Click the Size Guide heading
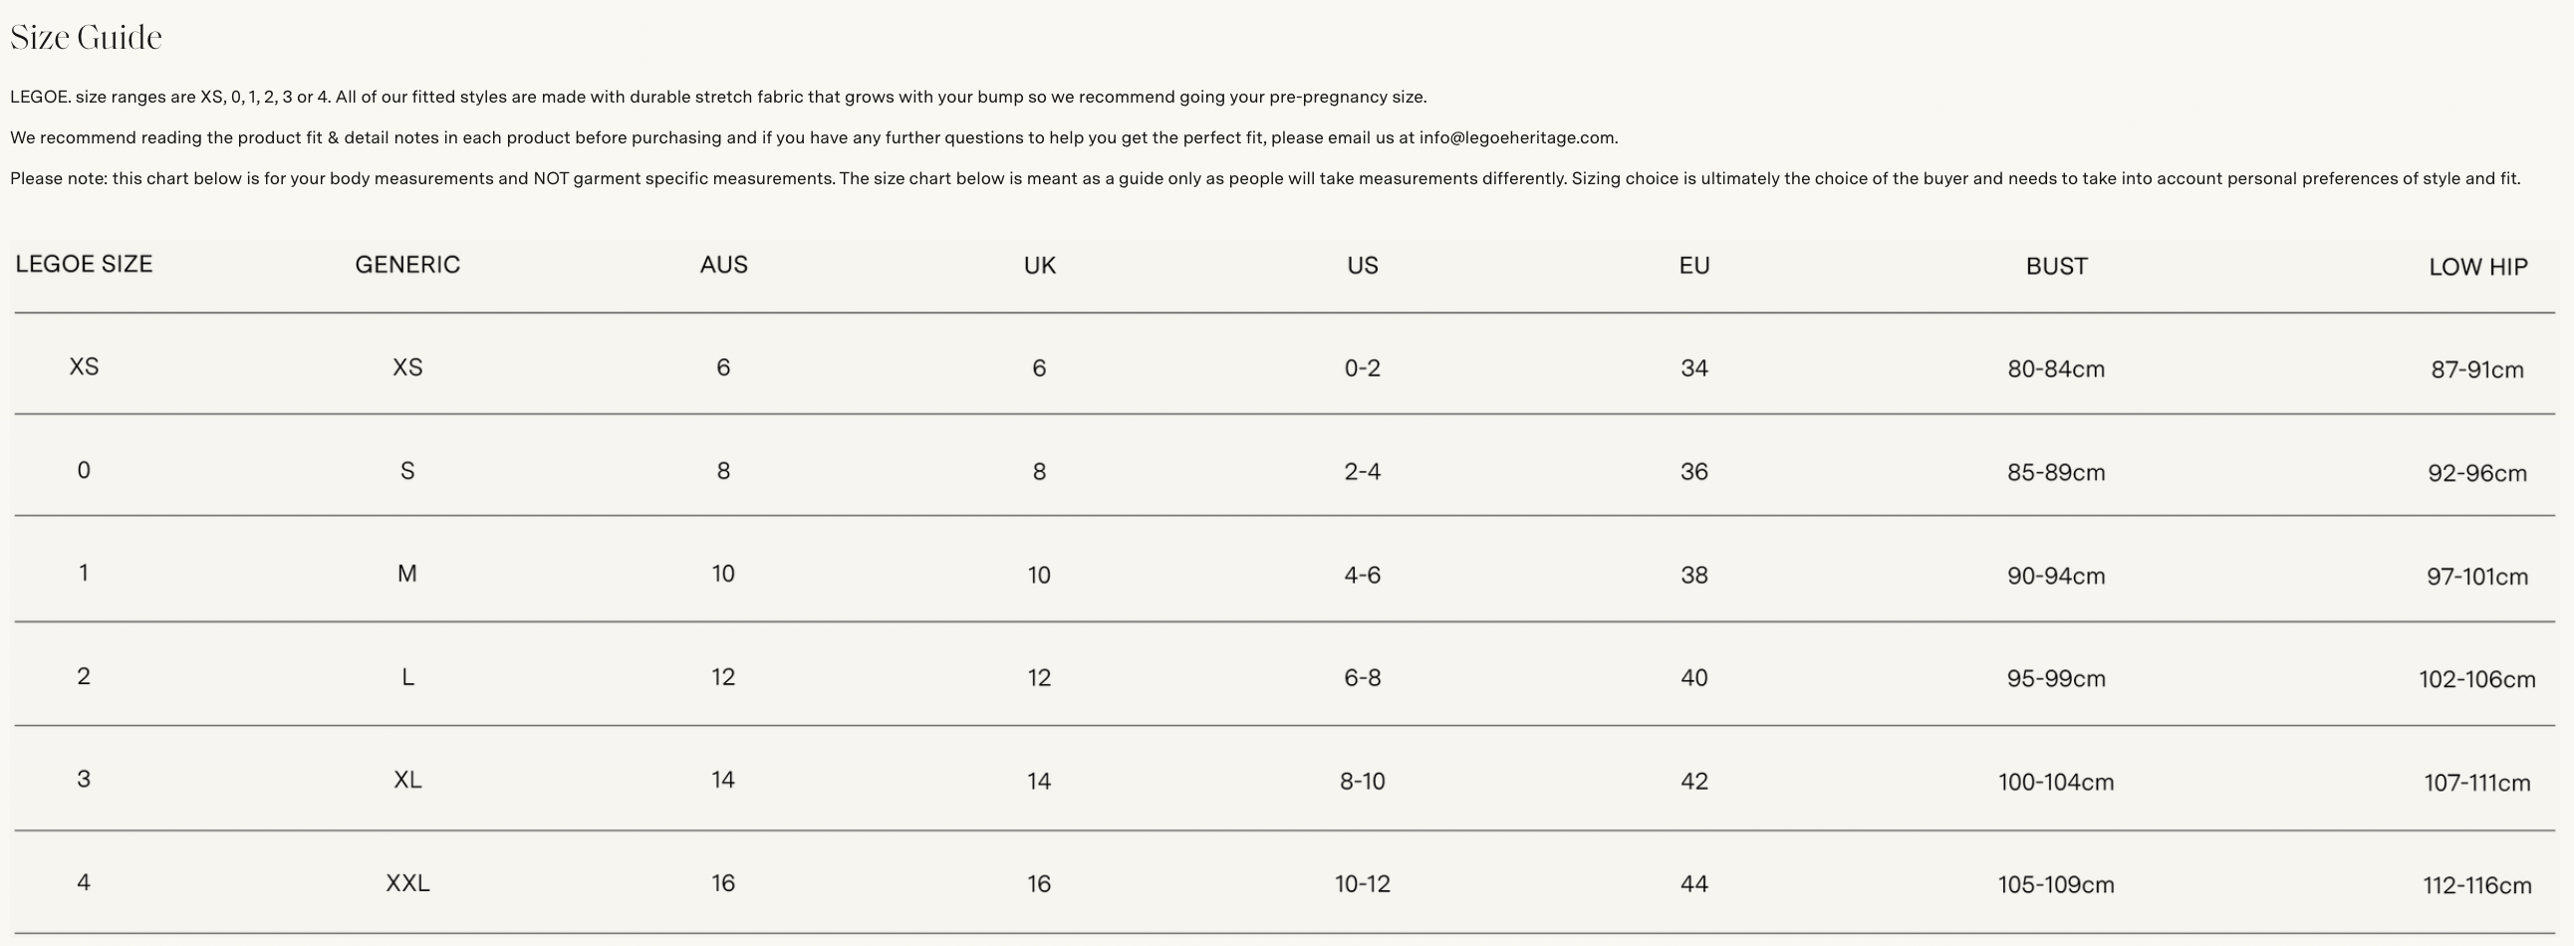 coord(86,38)
